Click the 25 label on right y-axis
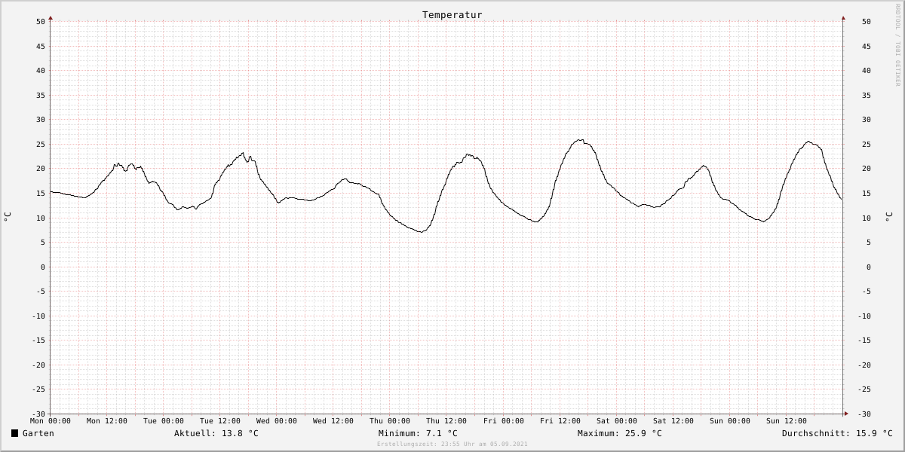This screenshot has height=452, width=905. point(867,145)
